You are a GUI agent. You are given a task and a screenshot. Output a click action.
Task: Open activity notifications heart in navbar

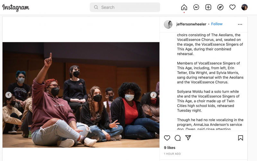(232, 7)
